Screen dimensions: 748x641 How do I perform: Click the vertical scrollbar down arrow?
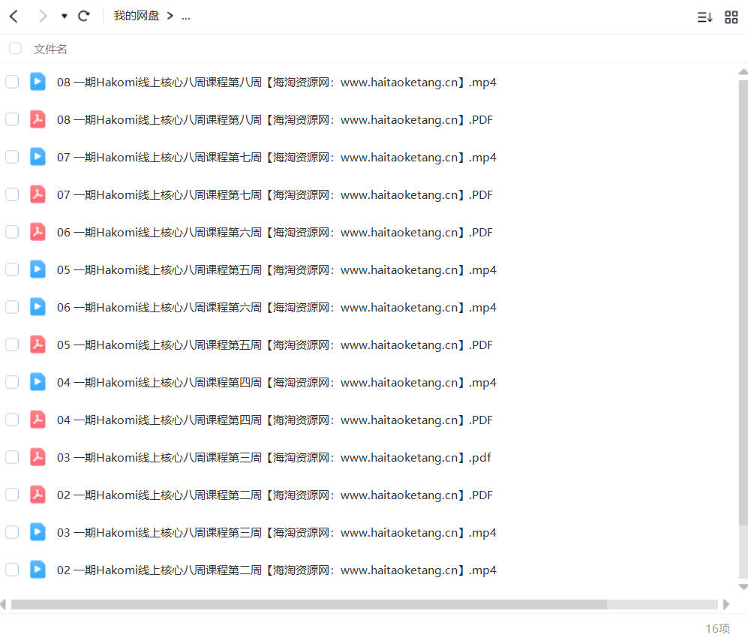743,587
